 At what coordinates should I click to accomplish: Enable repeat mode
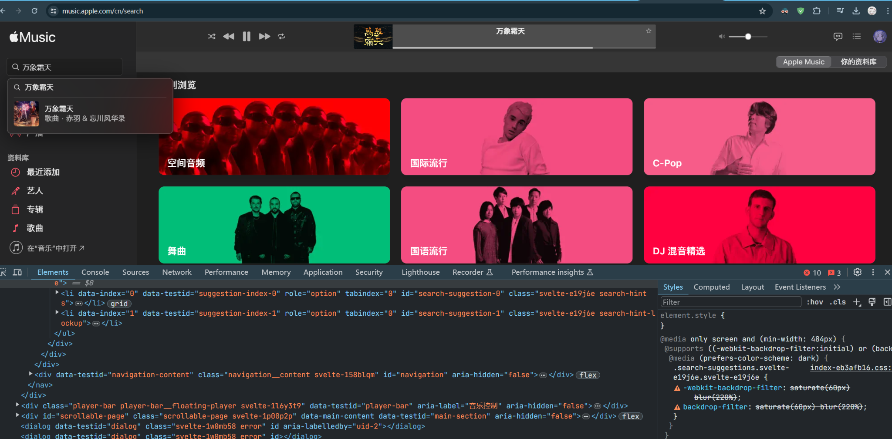pos(281,36)
